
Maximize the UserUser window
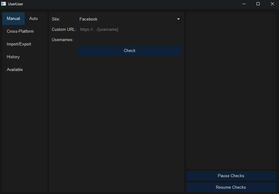click(x=258, y=4)
